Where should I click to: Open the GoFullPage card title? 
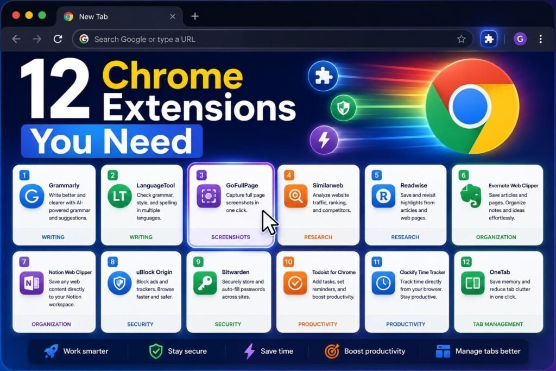coord(242,186)
